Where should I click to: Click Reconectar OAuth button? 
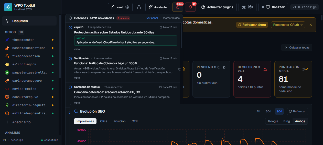288,25
